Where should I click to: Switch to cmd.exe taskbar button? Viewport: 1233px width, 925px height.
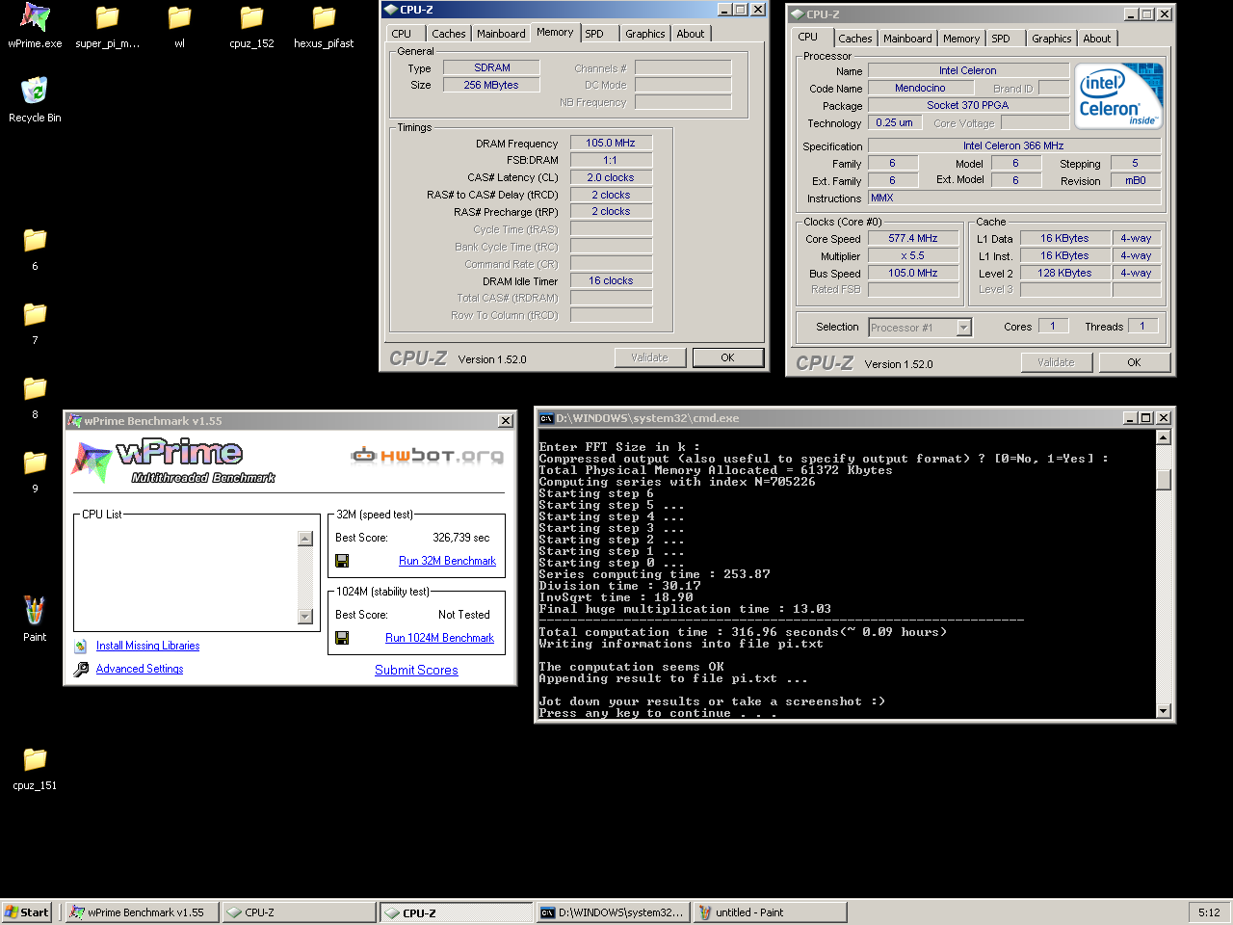[x=612, y=912]
